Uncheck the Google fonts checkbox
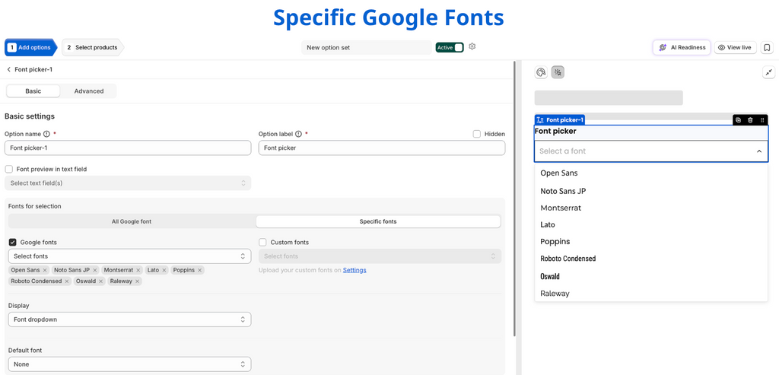Viewport: 779px width, 375px height. point(12,243)
